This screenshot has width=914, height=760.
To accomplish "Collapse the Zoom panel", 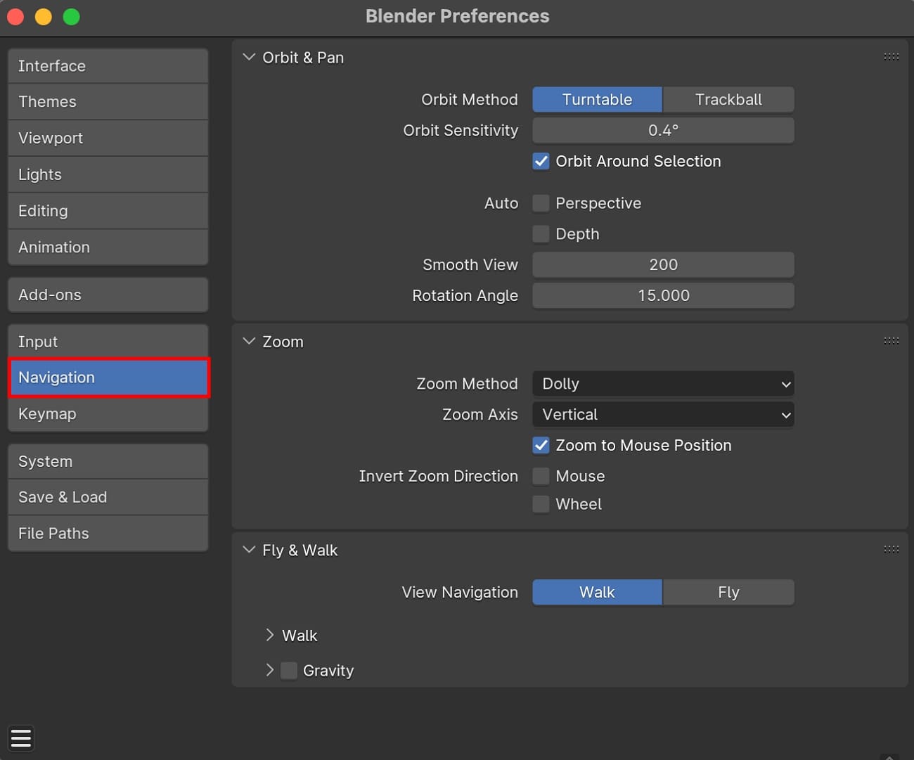I will [249, 341].
